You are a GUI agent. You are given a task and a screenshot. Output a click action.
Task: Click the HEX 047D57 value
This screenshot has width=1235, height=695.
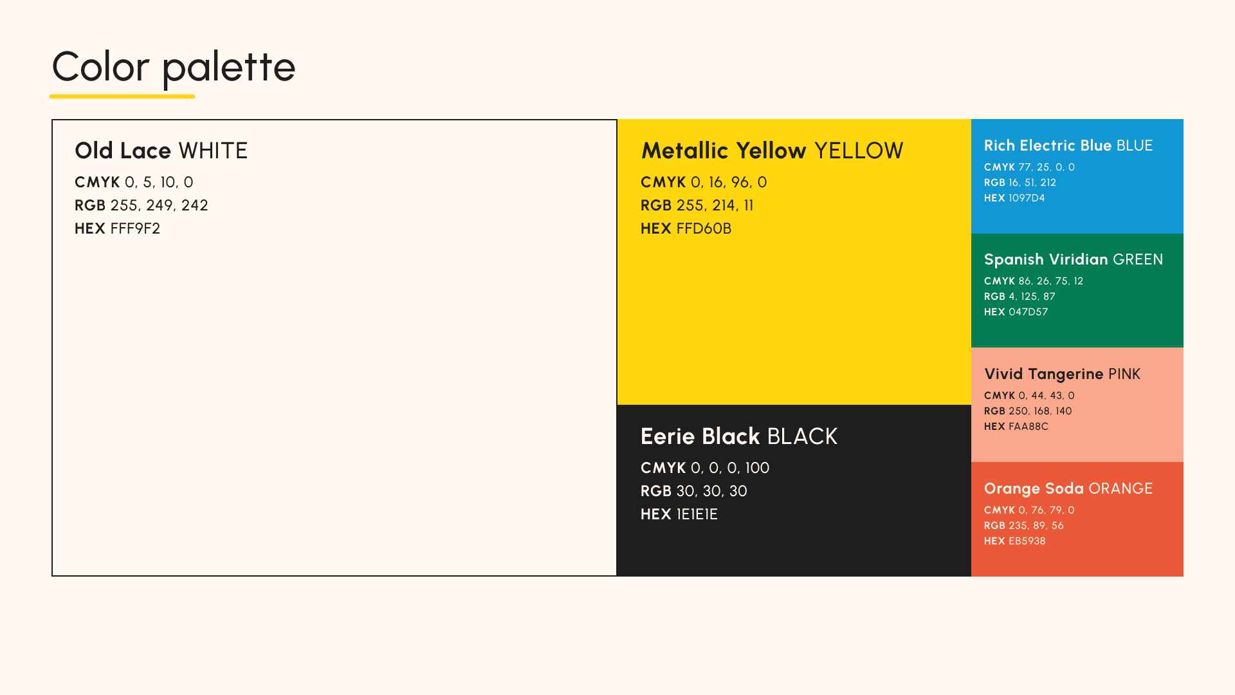coord(1016,312)
